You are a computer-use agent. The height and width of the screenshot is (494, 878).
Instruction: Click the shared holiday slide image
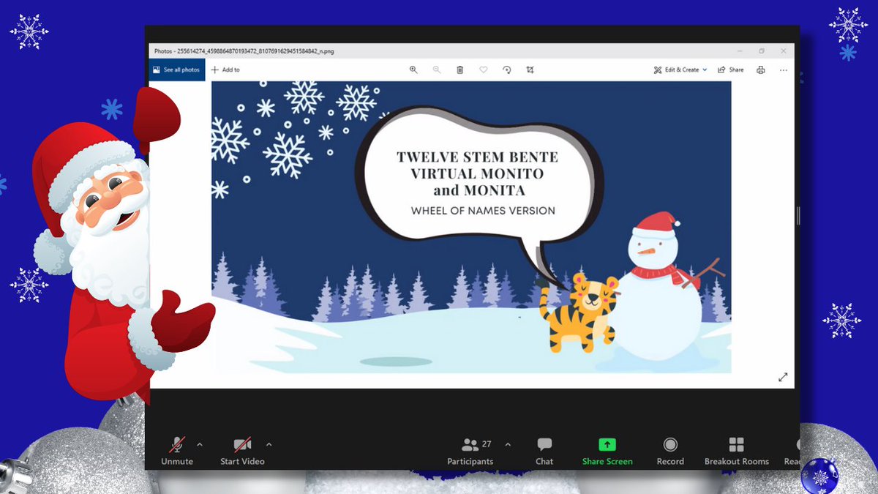point(471,227)
